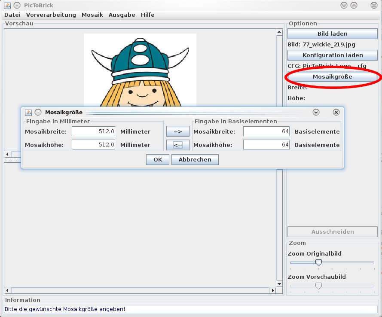Click the Mosaikhöhe Basiselemente input field
The height and width of the screenshot is (317, 382).
[x=266, y=145]
